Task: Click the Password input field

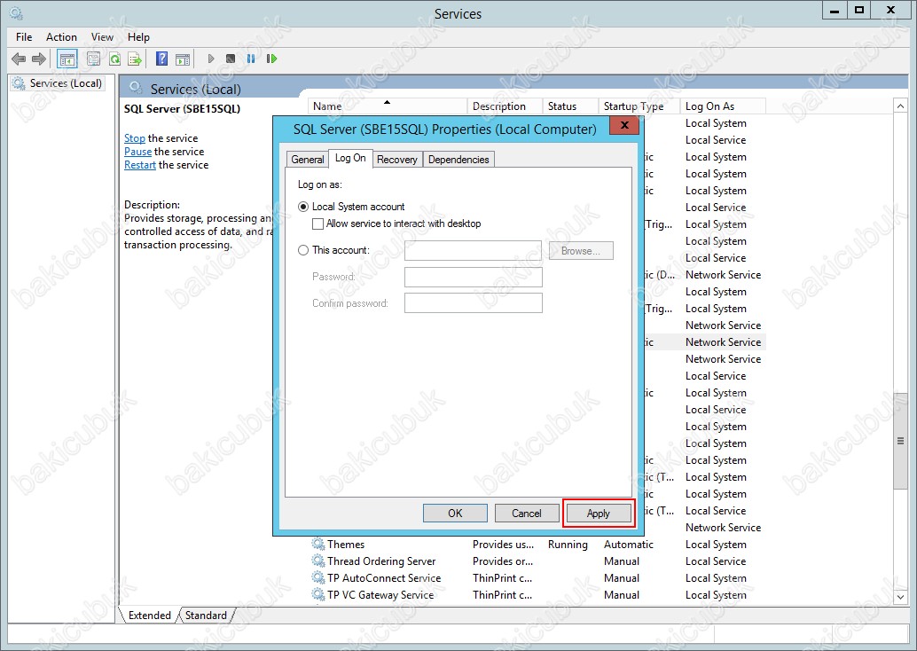Action: tap(473, 277)
